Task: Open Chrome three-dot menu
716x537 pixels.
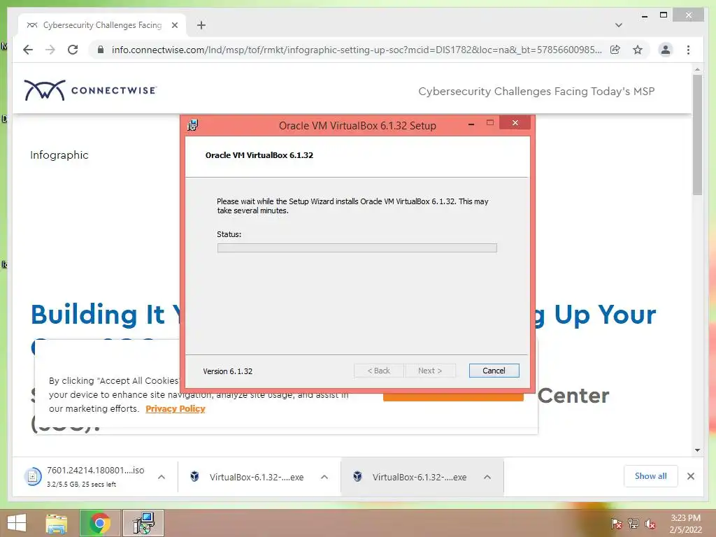Action: point(688,50)
